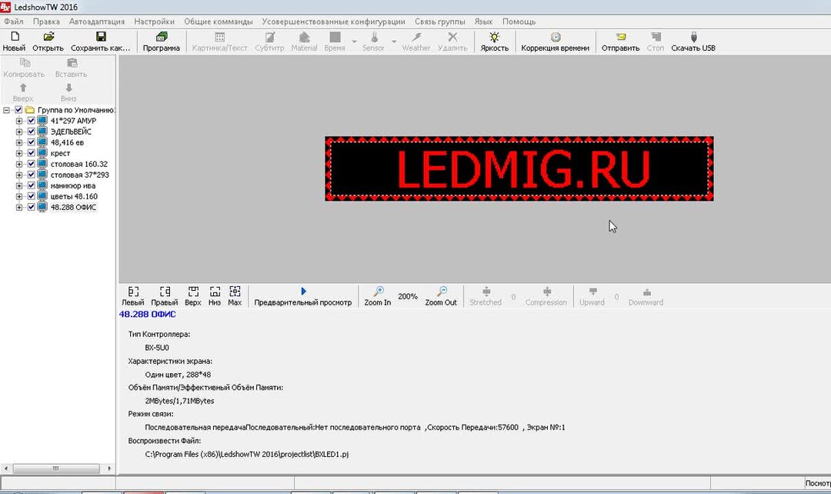The height and width of the screenshot is (494, 831).
Task: Click the Вставить paste icon
Action: [72, 63]
